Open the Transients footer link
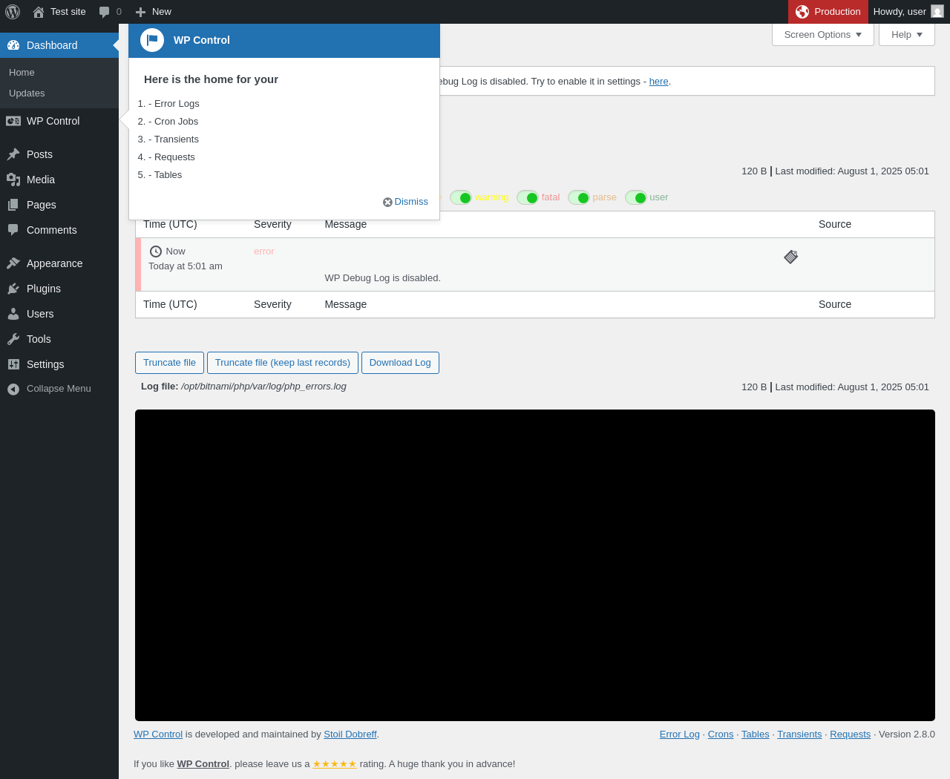Image resolution: width=950 pixels, height=779 pixels. (x=799, y=734)
